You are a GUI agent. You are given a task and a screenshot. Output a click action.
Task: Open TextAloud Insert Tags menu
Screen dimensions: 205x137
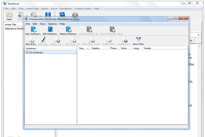tap(32, 9)
